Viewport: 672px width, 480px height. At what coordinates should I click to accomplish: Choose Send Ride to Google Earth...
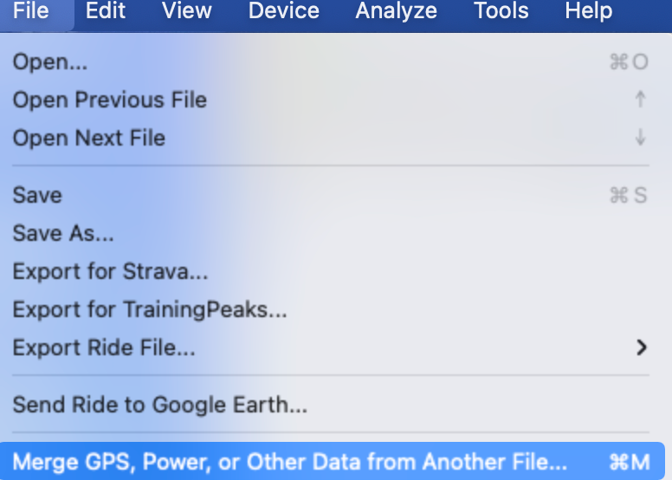[159, 405]
